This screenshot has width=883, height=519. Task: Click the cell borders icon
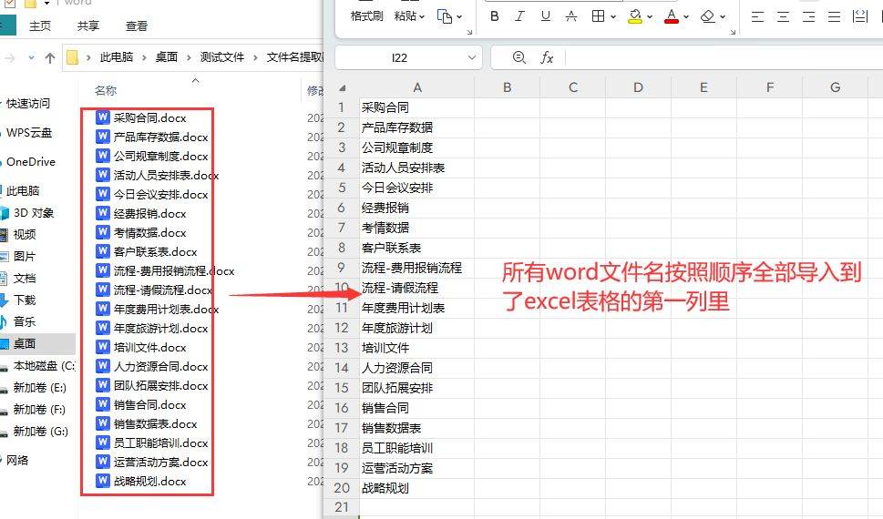coord(598,16)
